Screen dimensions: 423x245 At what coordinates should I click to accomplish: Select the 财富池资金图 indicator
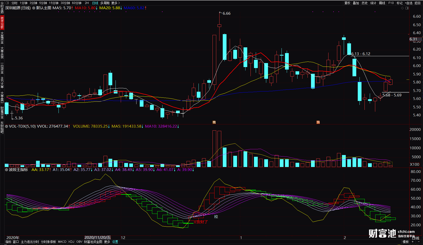(93, 242)
